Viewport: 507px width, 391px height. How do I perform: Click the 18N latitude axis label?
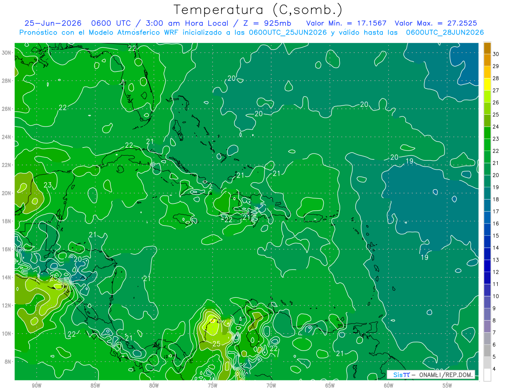click(7, 221)
